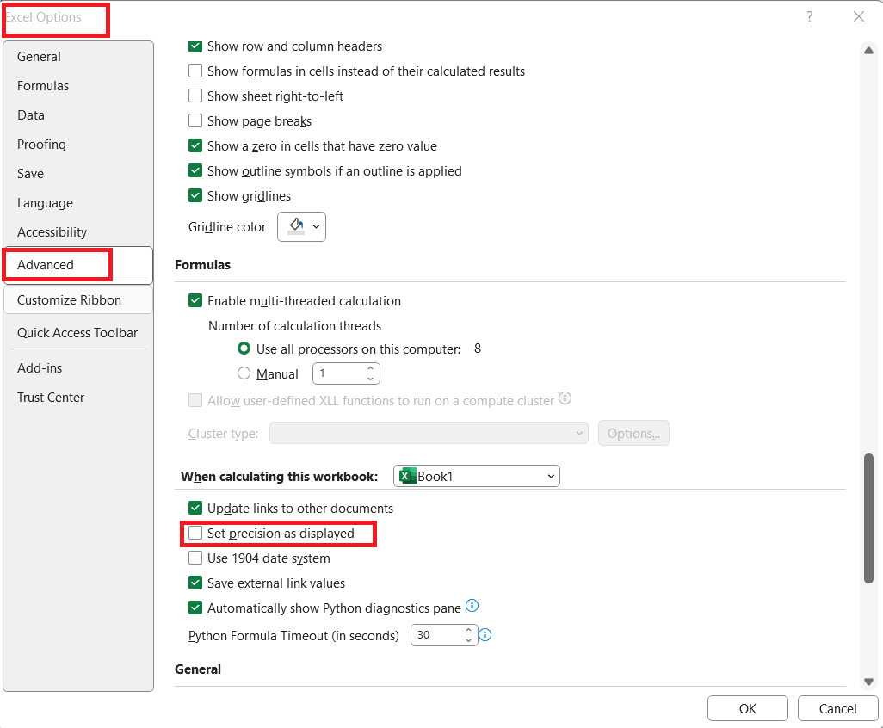
Task: Click the vertical scrollbar thumb
Action: point(868,518)
